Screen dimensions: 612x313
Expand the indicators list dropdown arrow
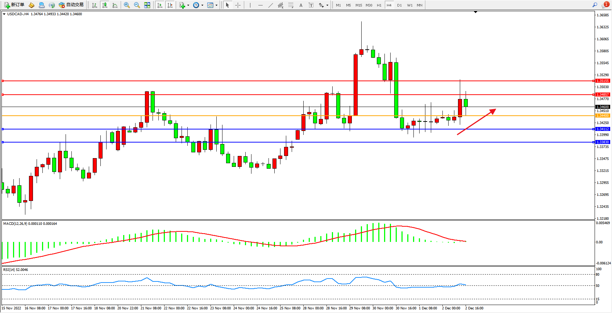click(x=188, y=5)
